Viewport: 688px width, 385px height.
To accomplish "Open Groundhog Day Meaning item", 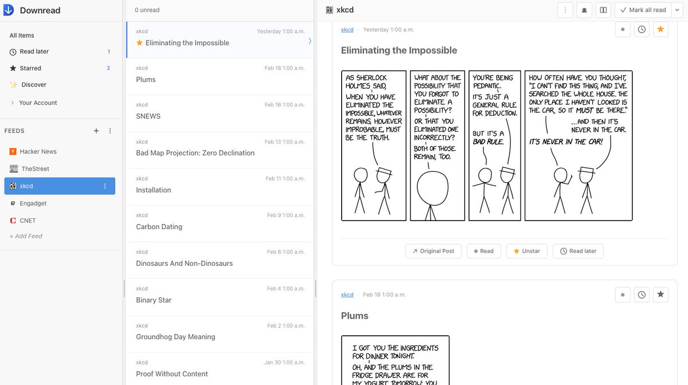I will [220, 333].
